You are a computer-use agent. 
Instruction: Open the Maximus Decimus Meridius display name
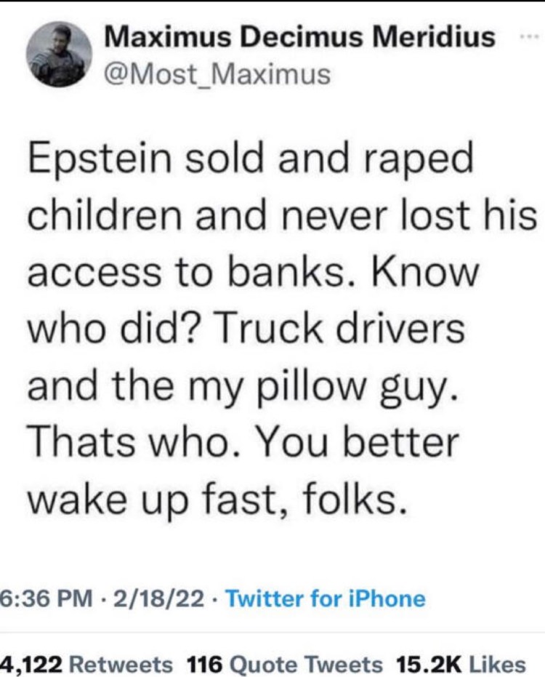click(x=301, y=36)
